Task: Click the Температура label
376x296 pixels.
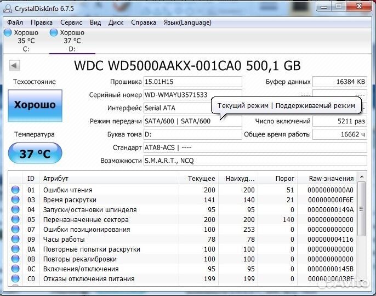Action: [35, 134]
